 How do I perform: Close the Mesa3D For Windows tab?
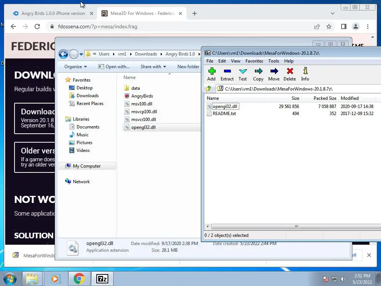click(180, 13)
